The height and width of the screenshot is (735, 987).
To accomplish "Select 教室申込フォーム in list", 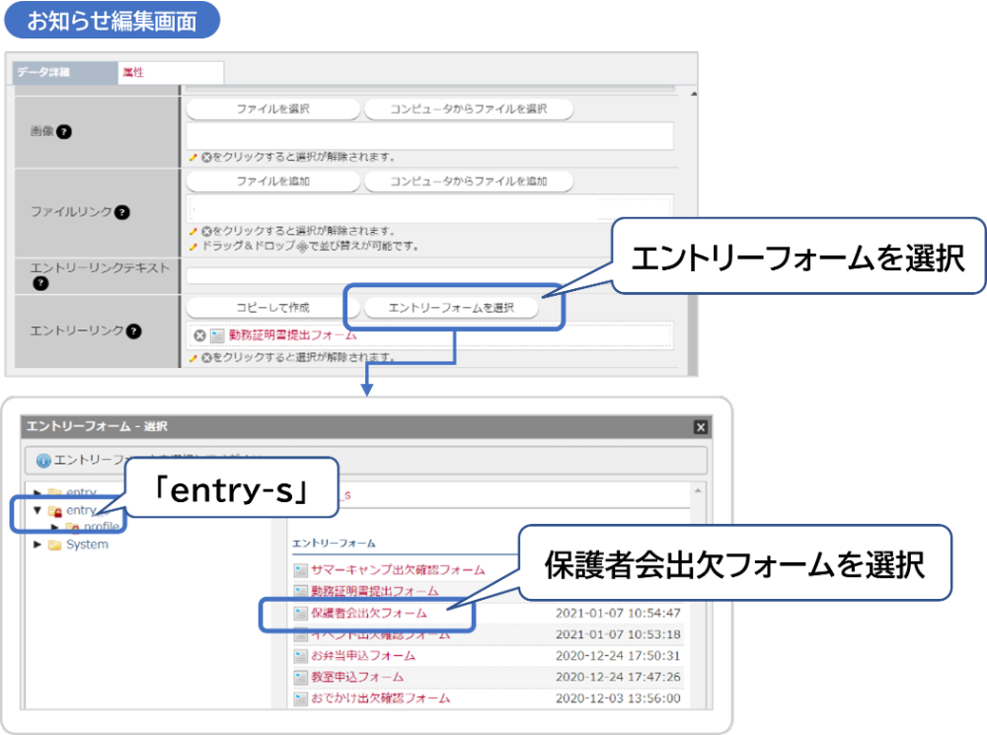I will click(357, 677).
